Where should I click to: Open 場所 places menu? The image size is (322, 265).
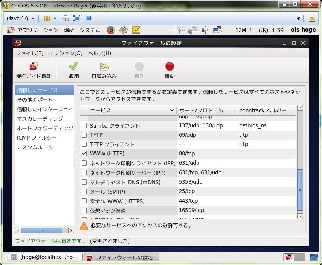click(x=69, y=30)
